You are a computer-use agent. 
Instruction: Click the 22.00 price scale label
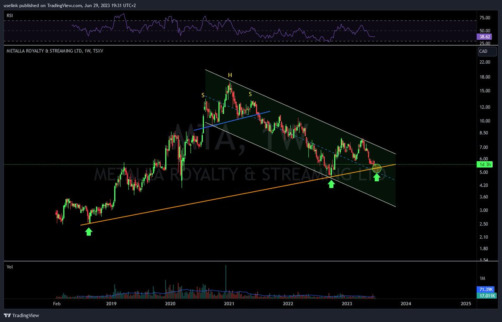(485, 62)
